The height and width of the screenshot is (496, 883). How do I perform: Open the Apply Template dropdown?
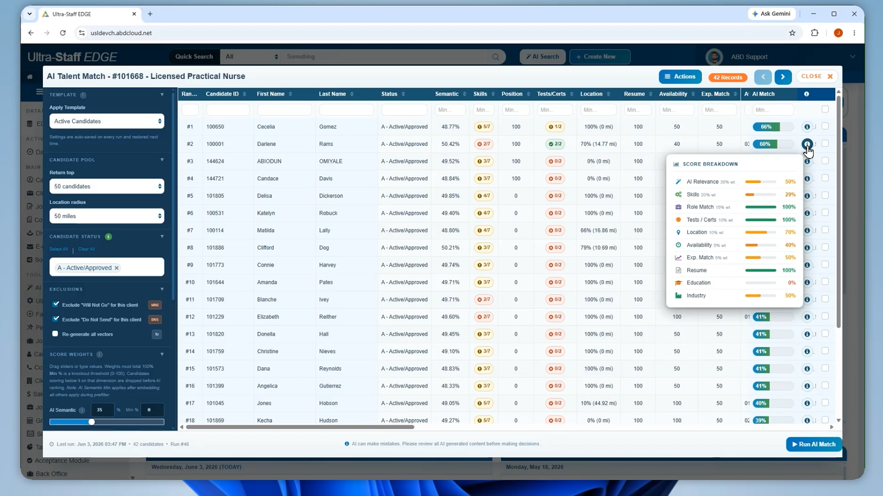pos(107,121)
